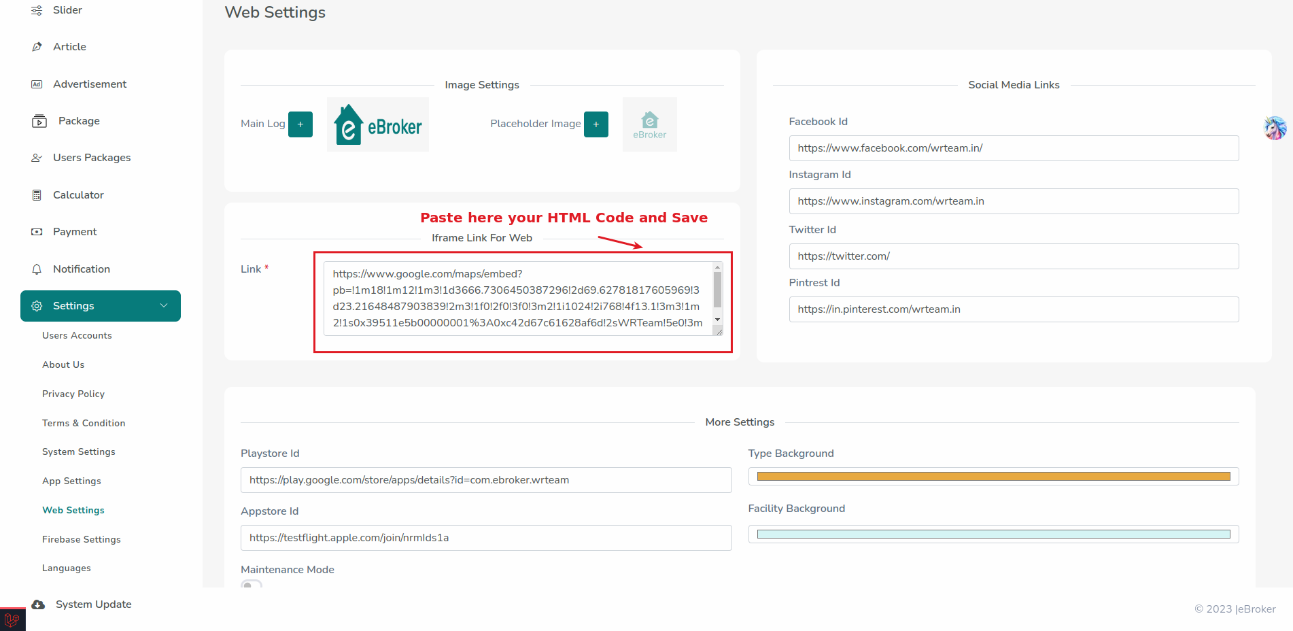Open the eBroker main logo thumbnail
This screenshot has height=631, width=1293.
[x=378, y=124]
